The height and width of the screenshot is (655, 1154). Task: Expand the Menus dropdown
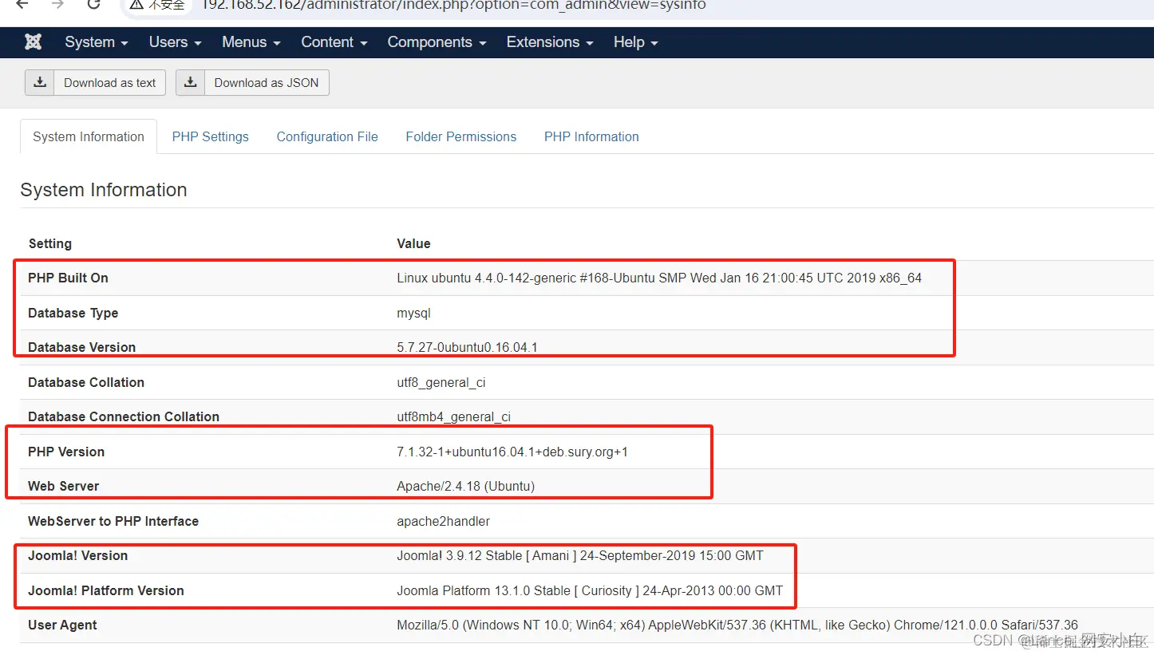point(251,42)
